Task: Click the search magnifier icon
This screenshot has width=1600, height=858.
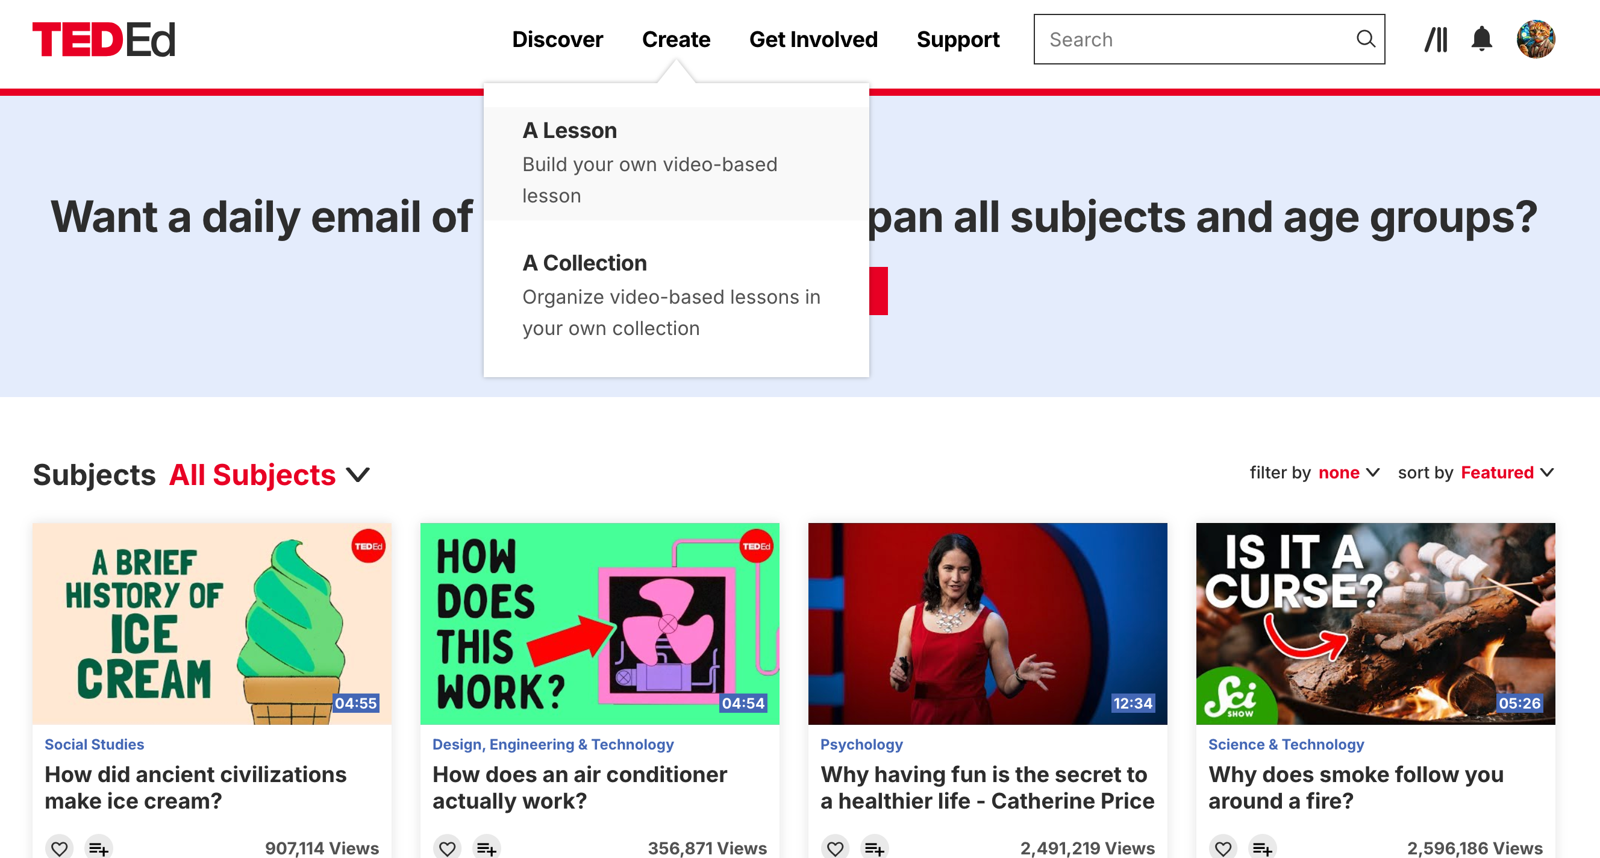Action: tap(1364, 39)
